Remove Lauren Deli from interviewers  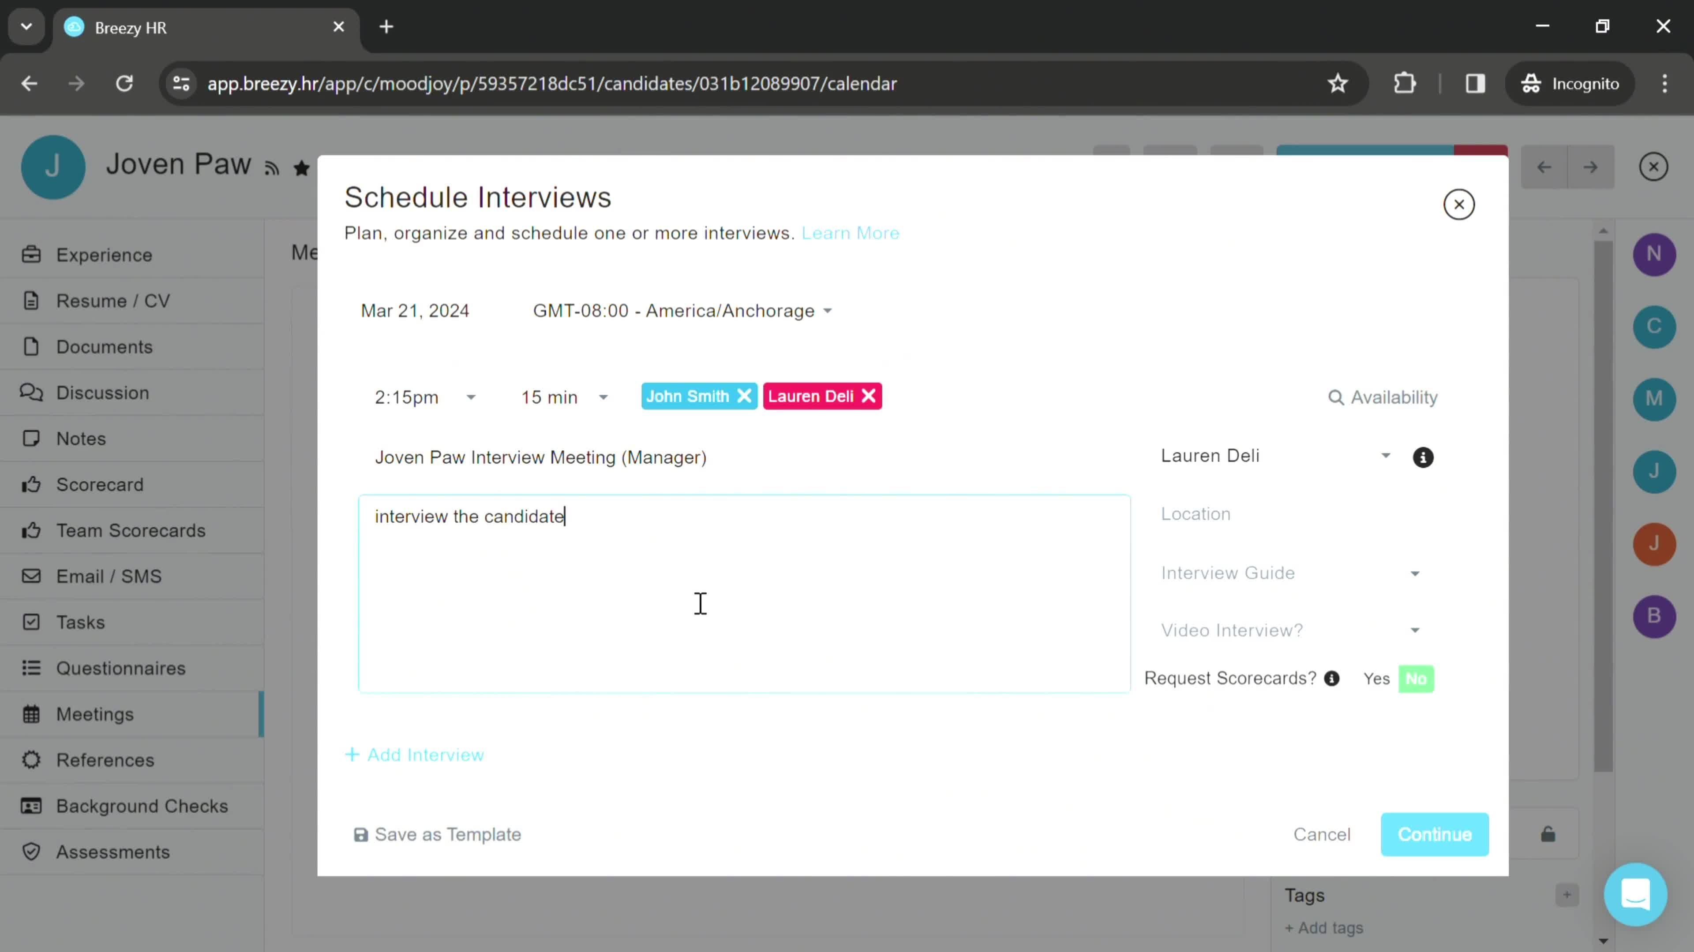[871, 396]
